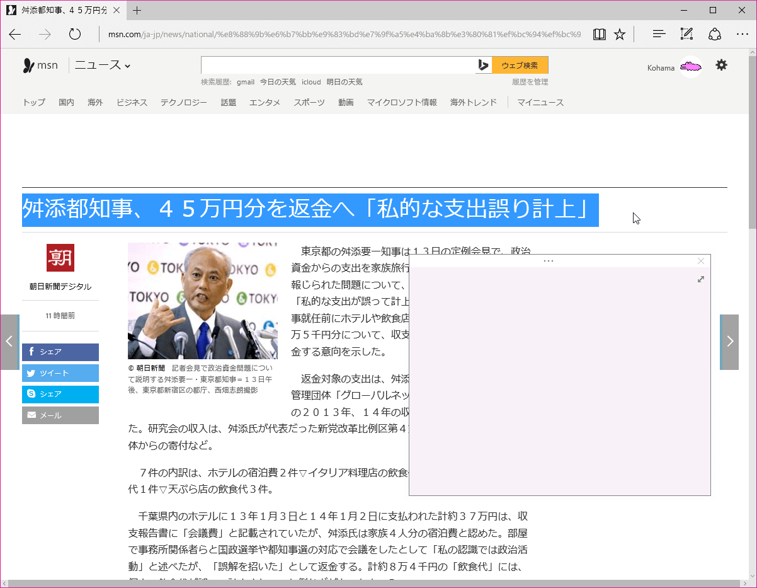Screen dimensions: 757x588
Task: Go to the 国内 section
Action: click(x=66, y=102)
